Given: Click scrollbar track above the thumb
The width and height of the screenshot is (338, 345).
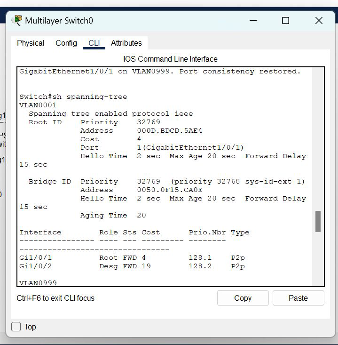Looking at the screenshot, I should coord(318,141).
